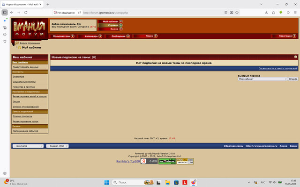Open Firefox downloads panel icon
The height and width of the screenshot is (187, 300).
[x=266, y=13]
